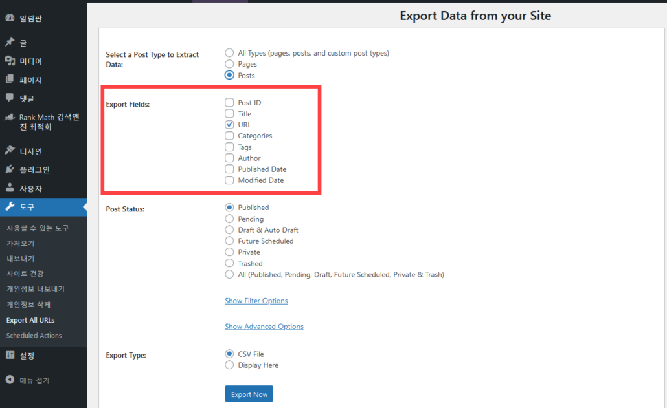667x408 pixels.
Task: Click the settings icon beside 설정
Action: pos(10,355)
